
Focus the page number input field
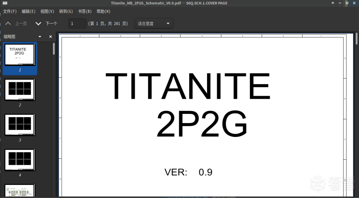(77, 24)
